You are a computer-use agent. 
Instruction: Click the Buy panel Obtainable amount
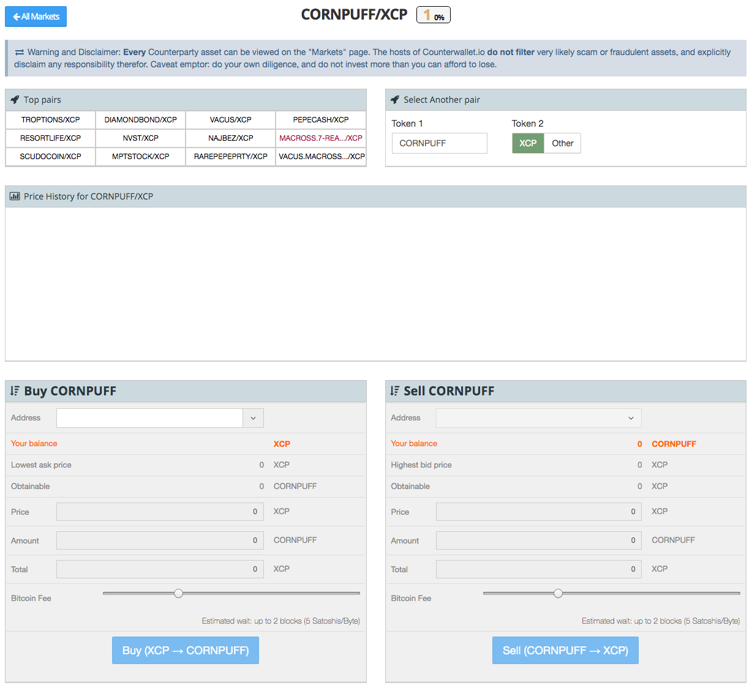(x=261, y=487)
